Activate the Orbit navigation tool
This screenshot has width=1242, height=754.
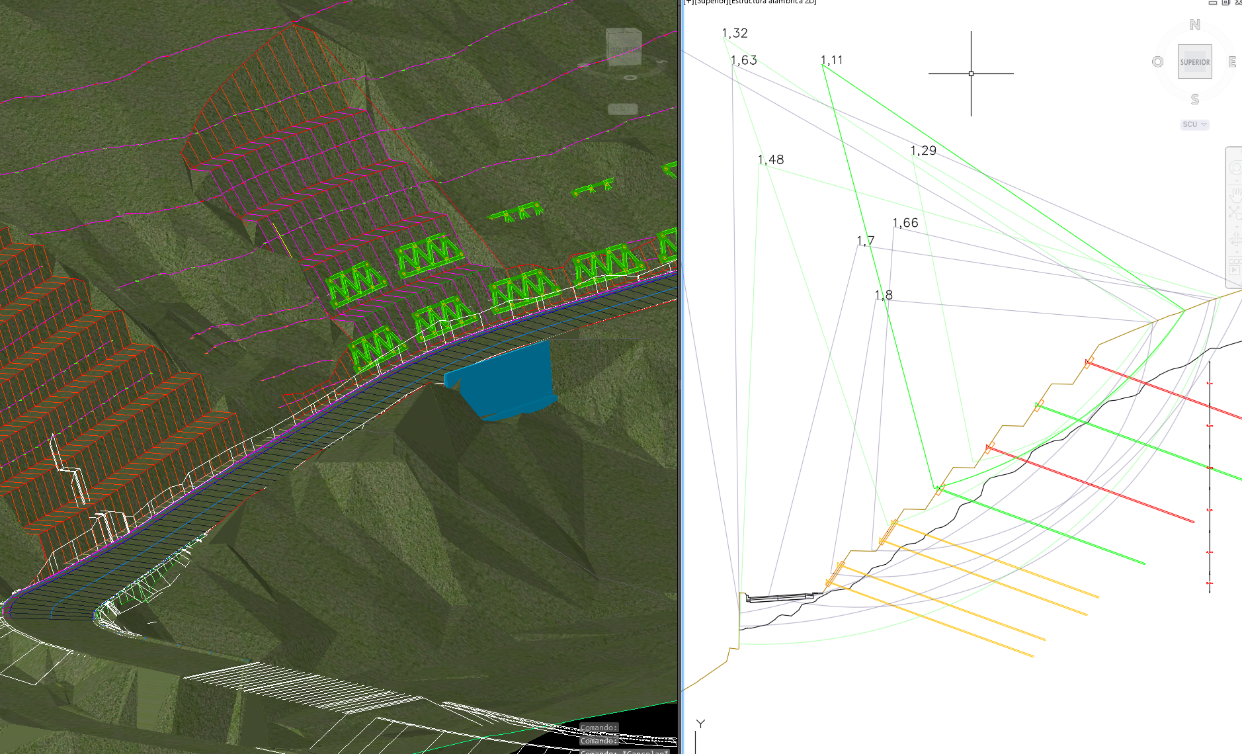click(1235, 239)
